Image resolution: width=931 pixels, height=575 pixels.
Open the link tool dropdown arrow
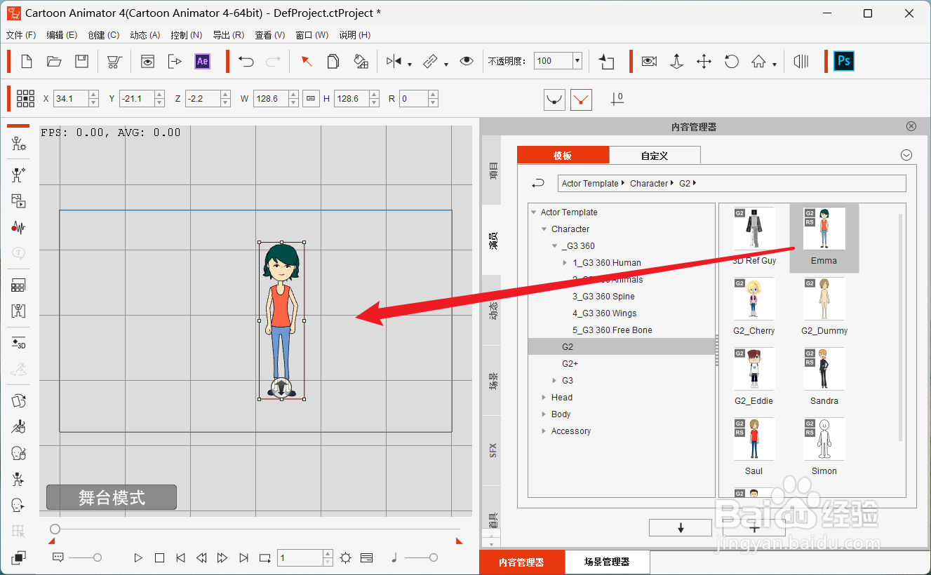[446, 65]
